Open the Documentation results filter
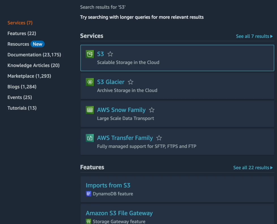Screen dimensions: 277x224 point(34,55)
